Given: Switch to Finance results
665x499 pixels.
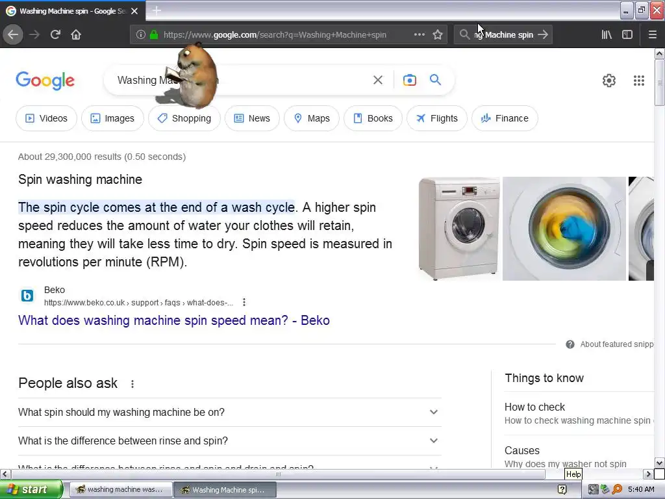Looking at the screenshot, I should pos(505,118).
